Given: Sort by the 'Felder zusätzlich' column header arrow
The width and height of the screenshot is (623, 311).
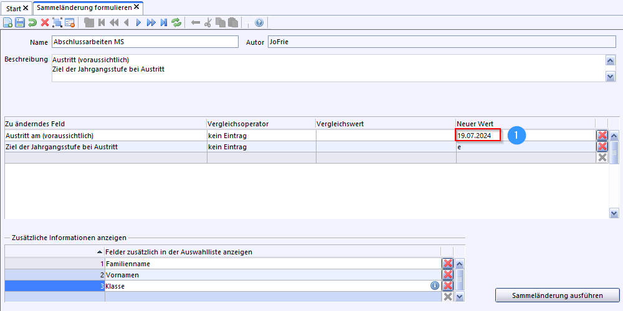Looking at the screenshot, I should click(100, 252).
